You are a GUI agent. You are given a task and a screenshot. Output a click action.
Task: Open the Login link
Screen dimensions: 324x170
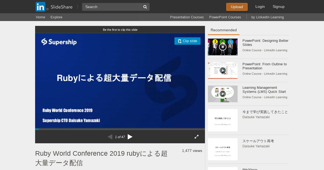[x=260, y=7]
